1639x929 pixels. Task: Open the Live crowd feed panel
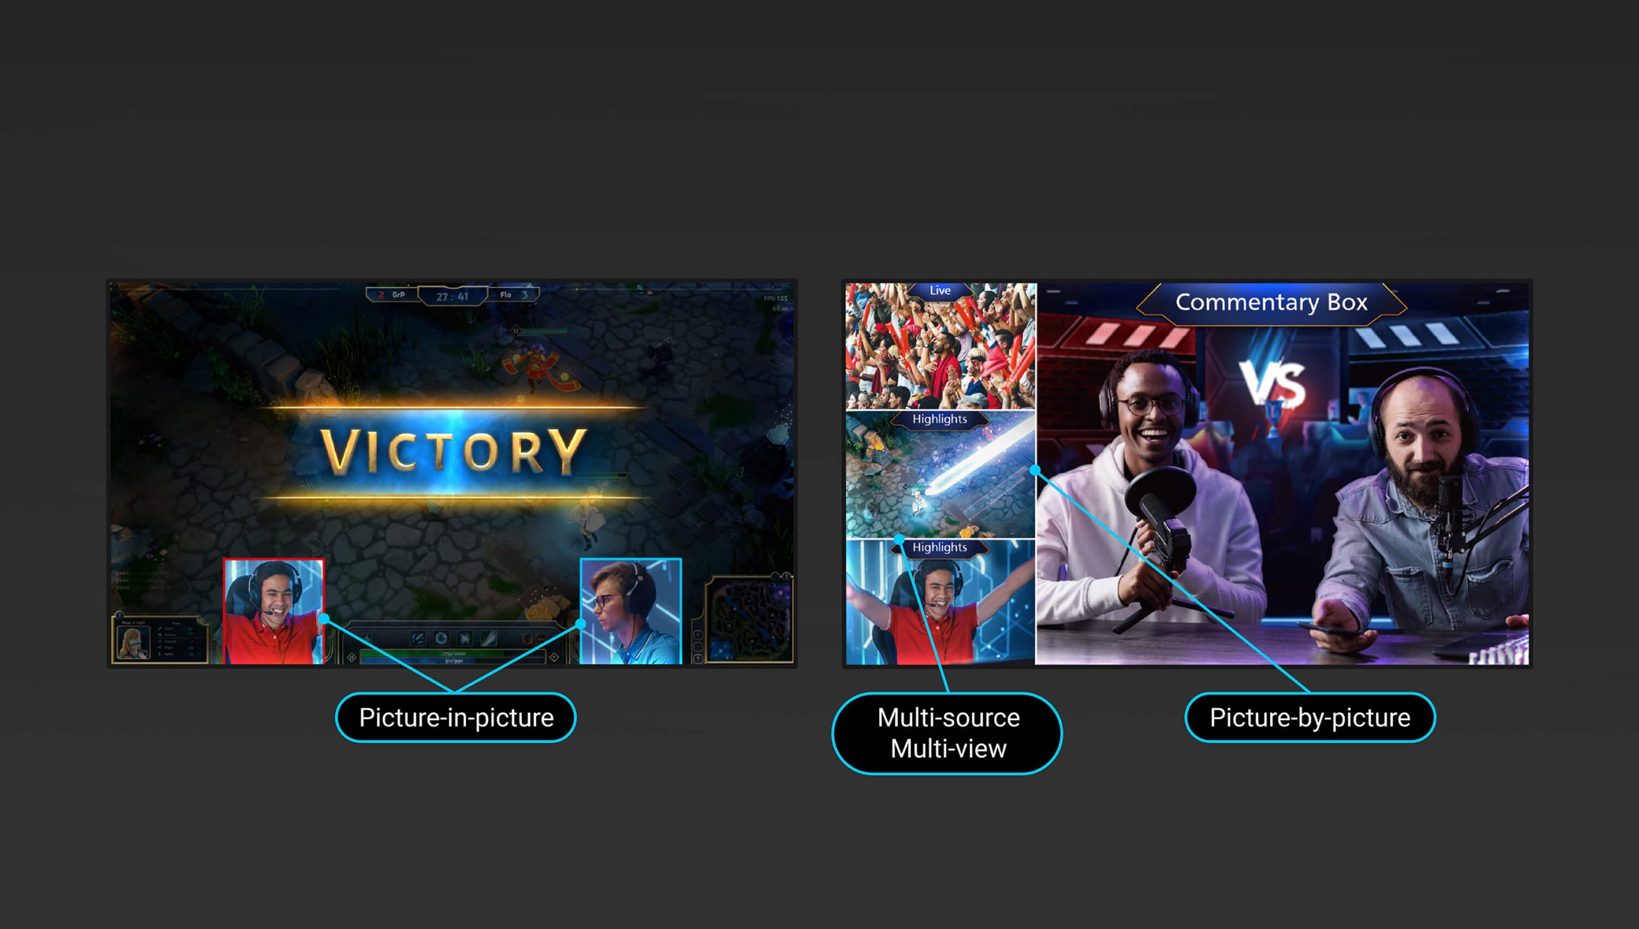tap(940, 346)
